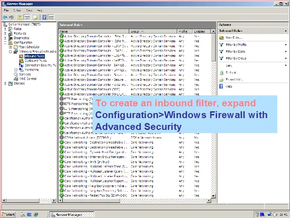Click the Help icon in Actions pane
This screenshot has height=218, width=290.
221,86
